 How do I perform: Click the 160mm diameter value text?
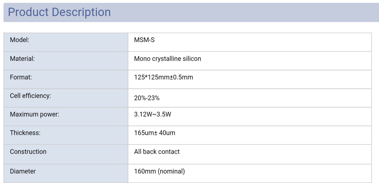click(145, 171)
